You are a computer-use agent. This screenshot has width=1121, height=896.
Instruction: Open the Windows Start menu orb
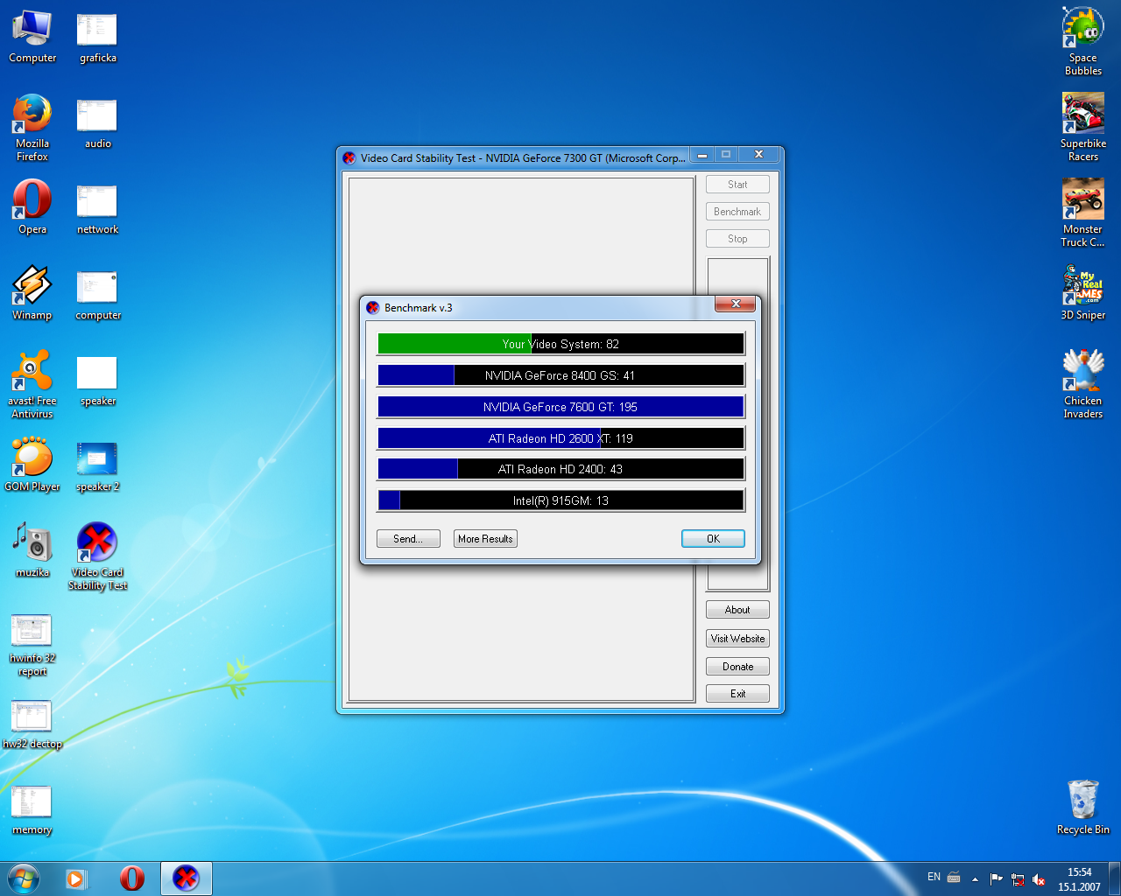point(24,878)
